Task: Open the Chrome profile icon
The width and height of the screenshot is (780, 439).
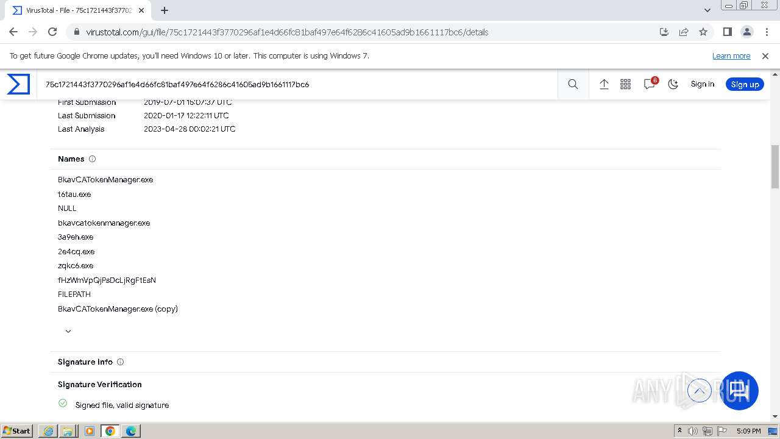Action: coord(746,32)
